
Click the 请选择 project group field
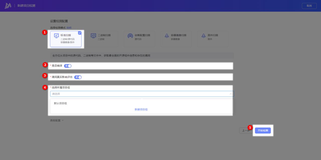140,94
